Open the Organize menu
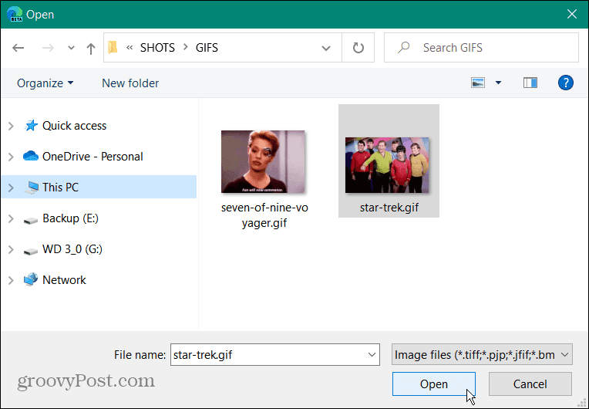Image resolution: width=589 pixels, height=409 pixels. 45,83
